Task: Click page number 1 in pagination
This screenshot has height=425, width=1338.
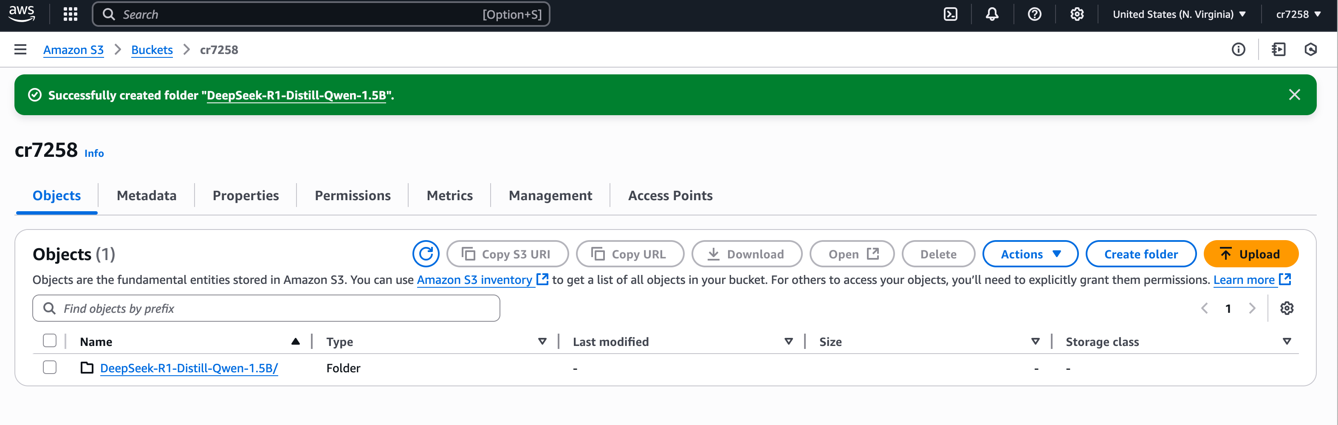Action: [x=1228, y=309]
